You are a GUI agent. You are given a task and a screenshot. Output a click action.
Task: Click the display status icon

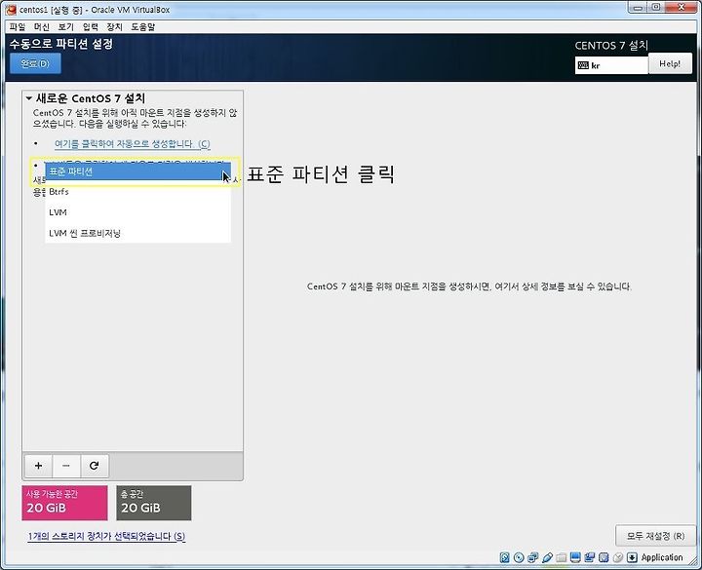pyautogui.click(x=575, y=557)
